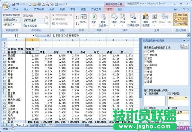The image size is (192, 132).
Task: Open the 地区 field dropdown in column labels area
Action: pyautogui.click(x=186, y=98)
